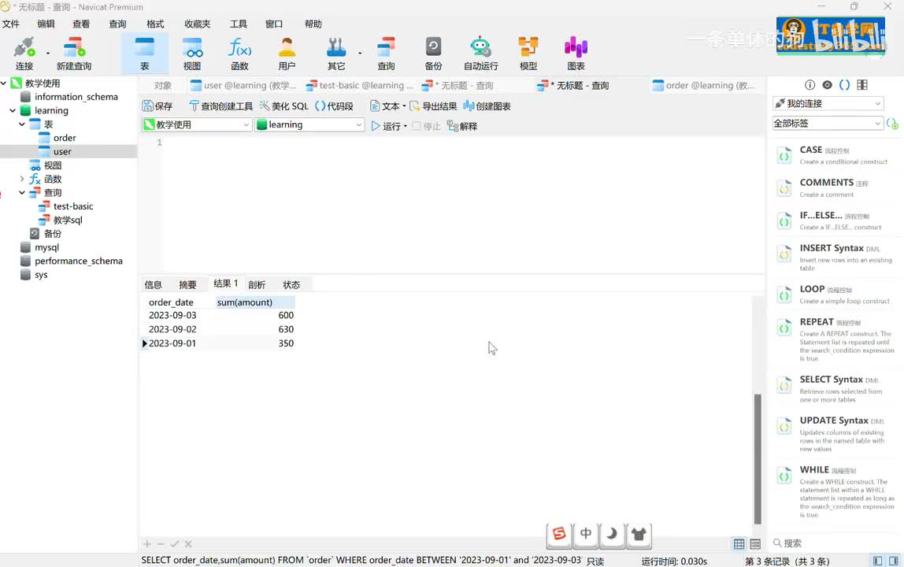The image size is (904, 567).
Task: Open the 查询创建工具 query builder
Action: tap(220, 106)
